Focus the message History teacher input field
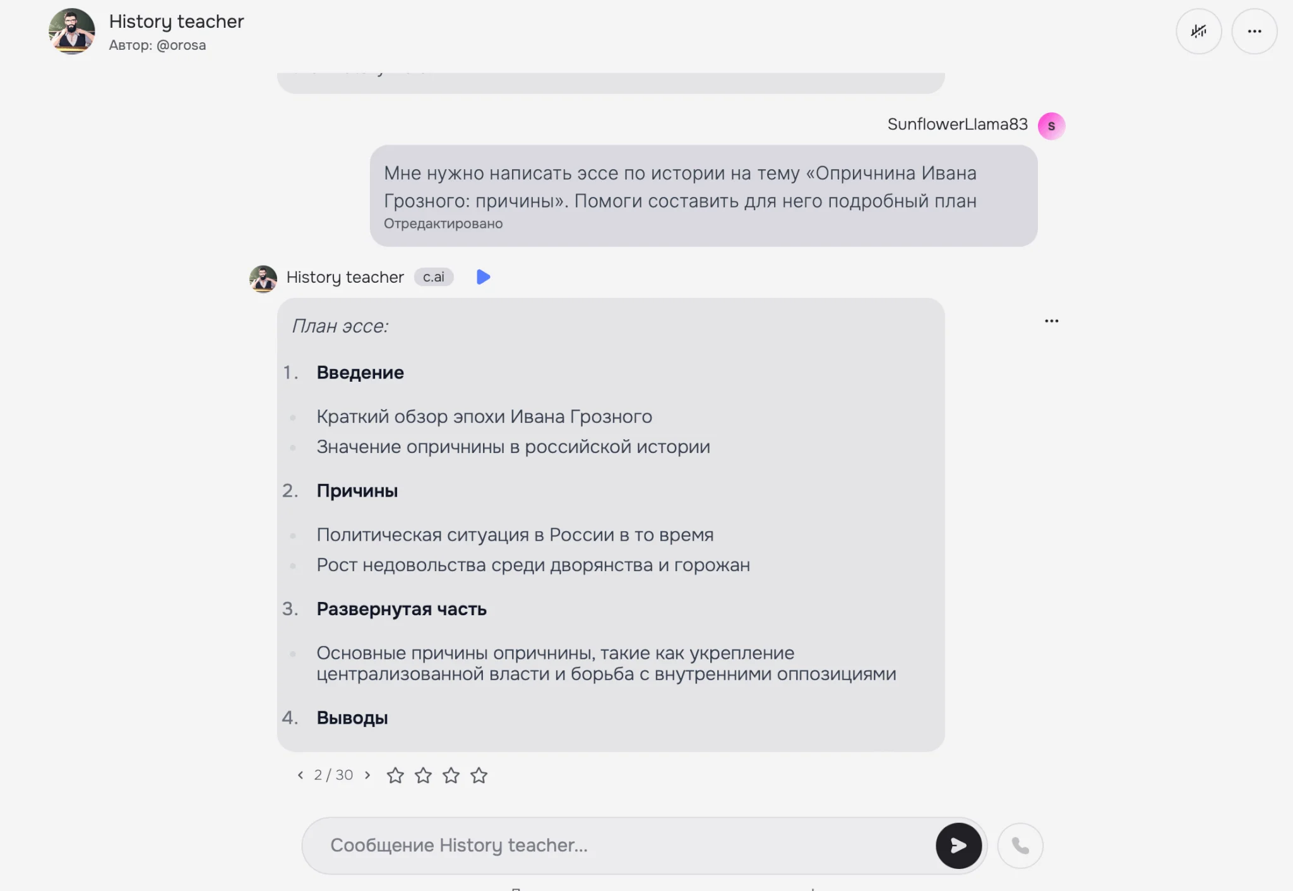The image size is (1293, 891). tap(619, 846)
